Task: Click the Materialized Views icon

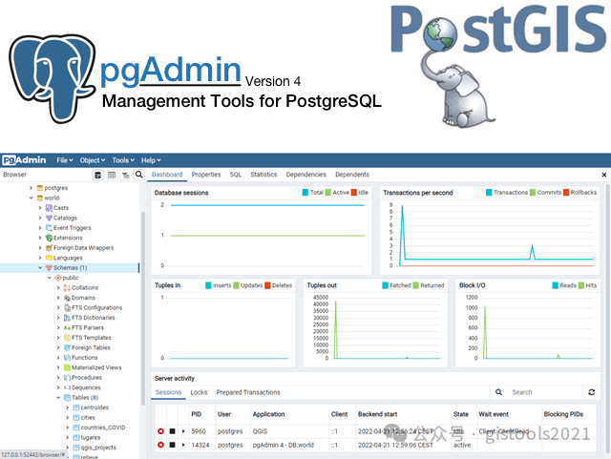Action: point(67,367)
